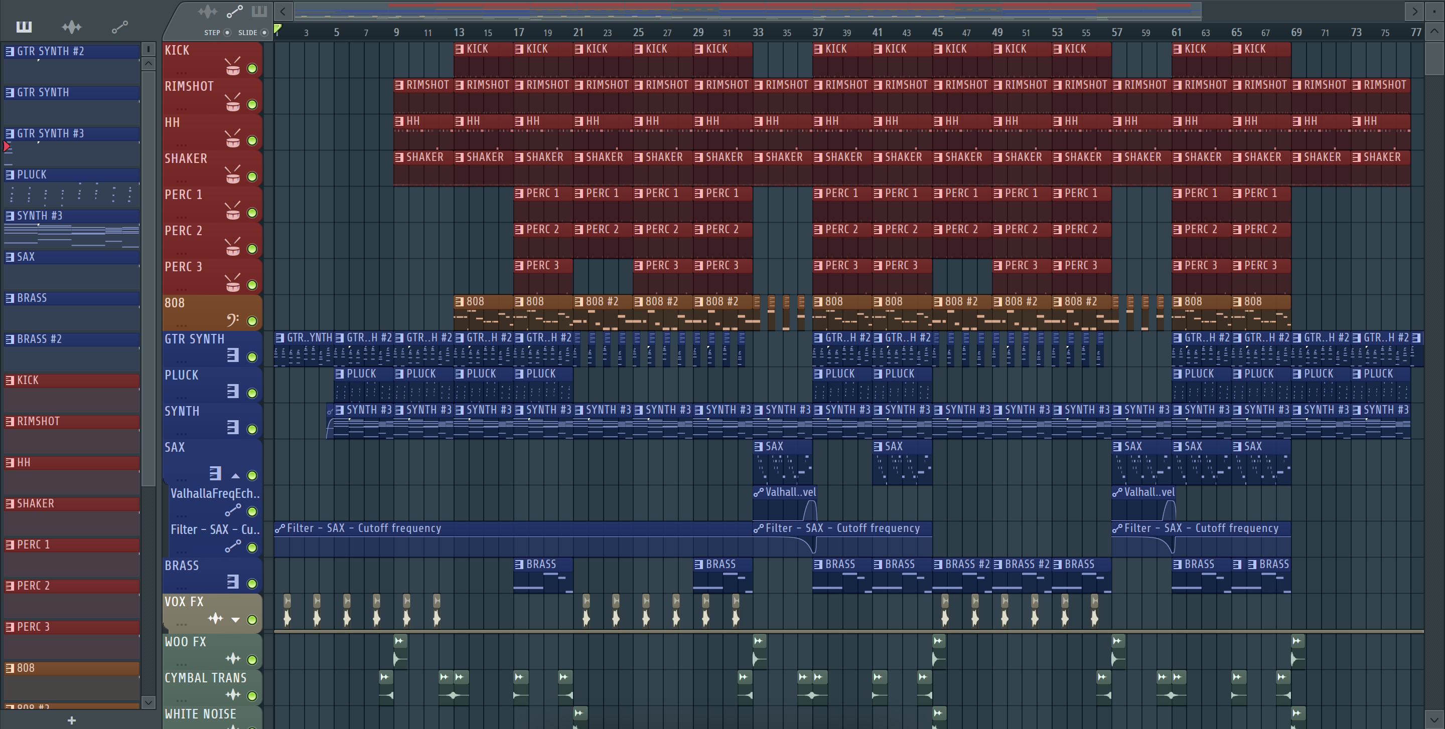1445x729 pixels.
Task: Click the playlist automation focus icon
Action: [234, 11]
